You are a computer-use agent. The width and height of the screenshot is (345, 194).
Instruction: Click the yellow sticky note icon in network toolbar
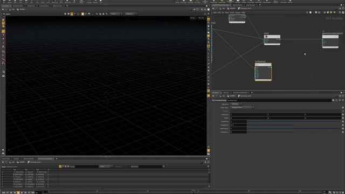pos(328,12)
